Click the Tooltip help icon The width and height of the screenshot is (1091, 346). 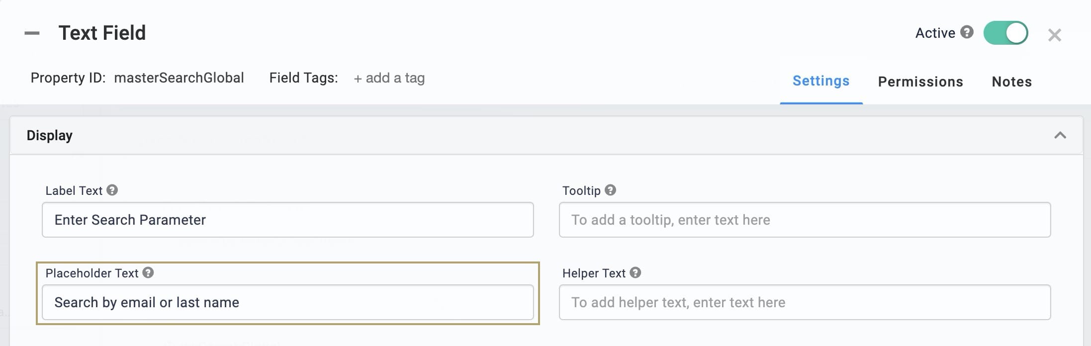click(x=611, y=190)
